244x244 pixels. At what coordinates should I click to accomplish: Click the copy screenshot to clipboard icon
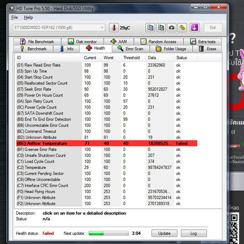click(x=161, y=28)
